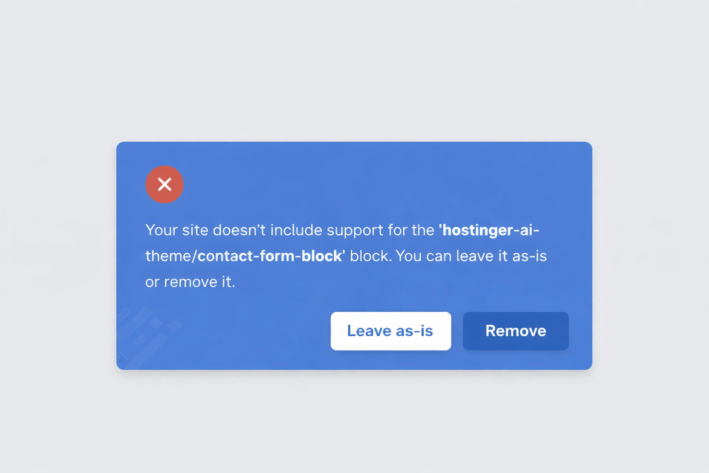The width and height of the screenshot is (709, 473).
Task: Click the bold 'hostinger-ai-' text
Action: pyautogui.click(x=489, y=230)
